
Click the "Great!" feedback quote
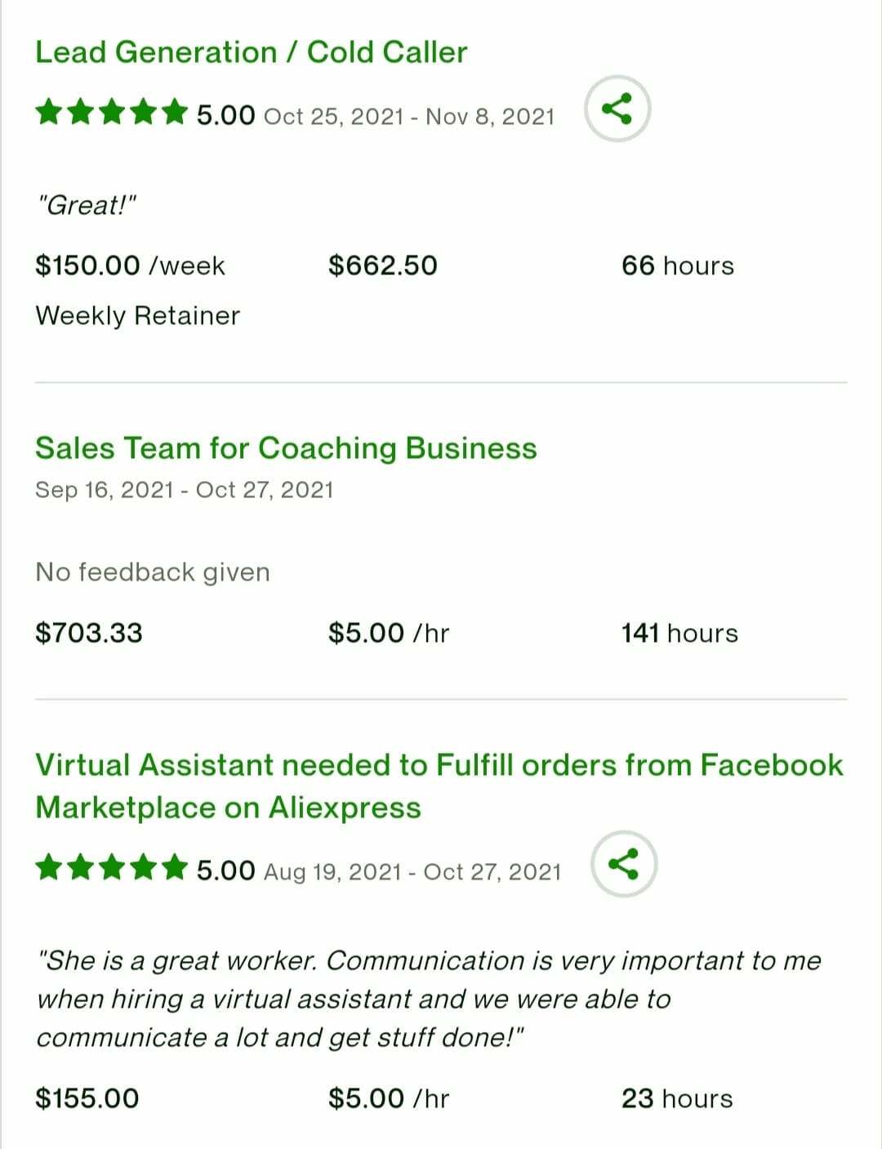pyautogui.click(x=87, y=205)
